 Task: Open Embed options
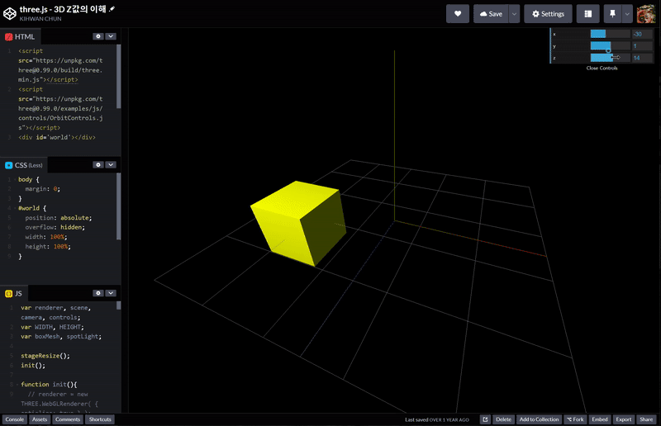600,419
